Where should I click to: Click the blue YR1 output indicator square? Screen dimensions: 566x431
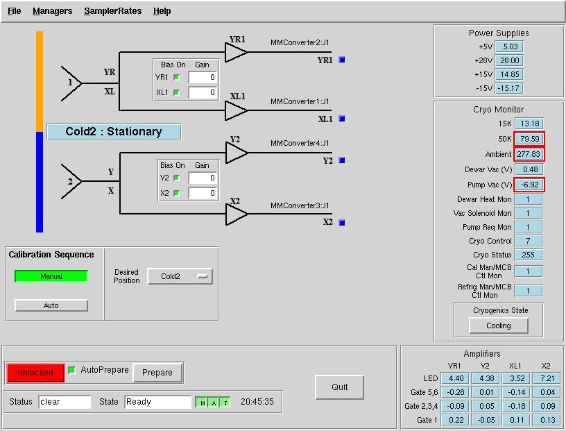point(342,60)
